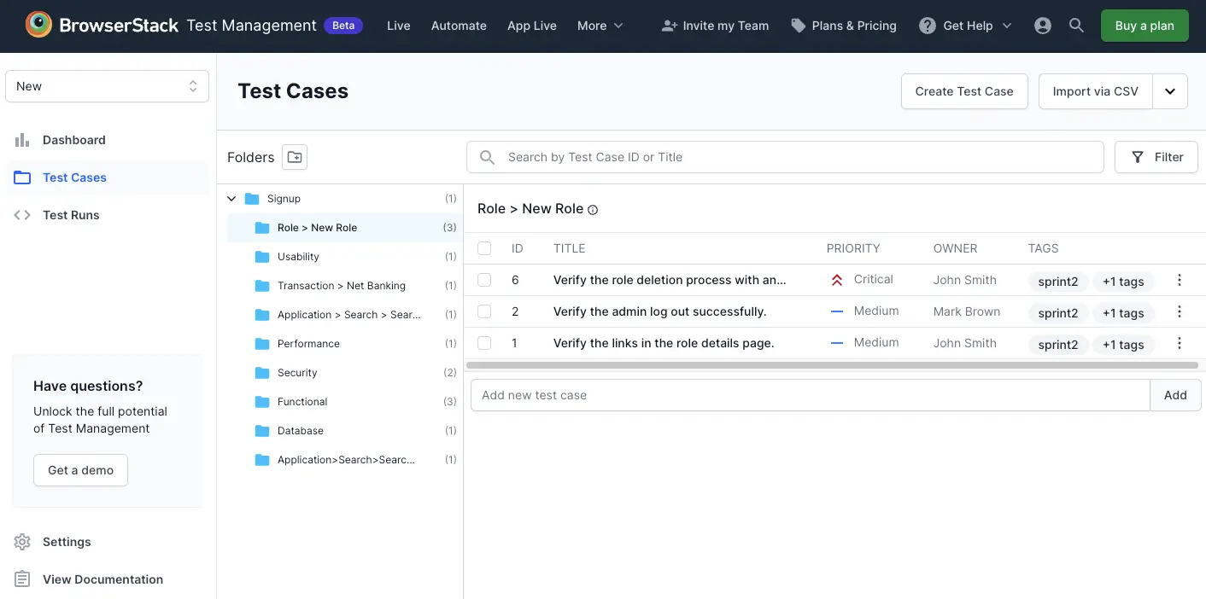
Task: Open the project selector showing New
Action: click(107, 86)
